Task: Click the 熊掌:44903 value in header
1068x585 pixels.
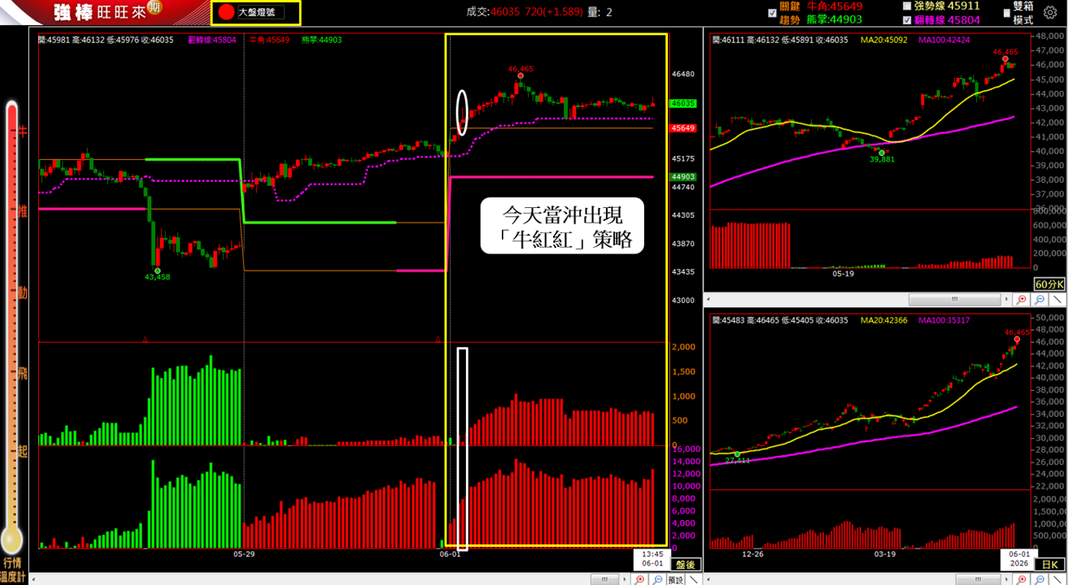Action: click(836, 19)
